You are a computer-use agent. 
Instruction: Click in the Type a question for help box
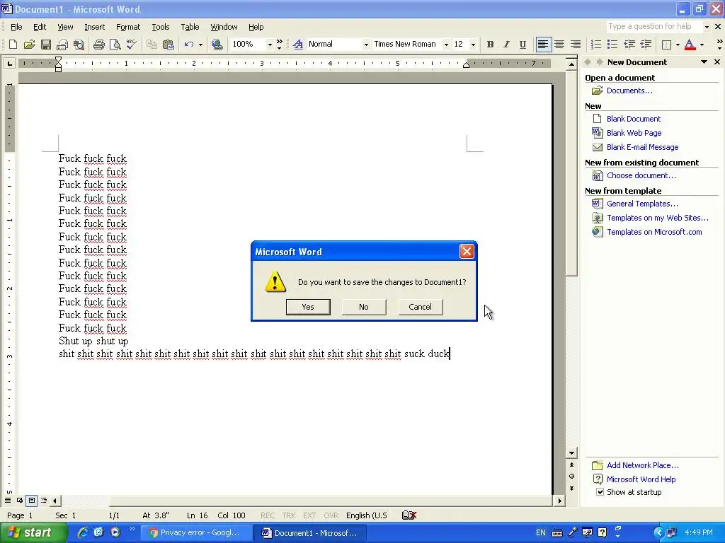[x=653, y=27]
